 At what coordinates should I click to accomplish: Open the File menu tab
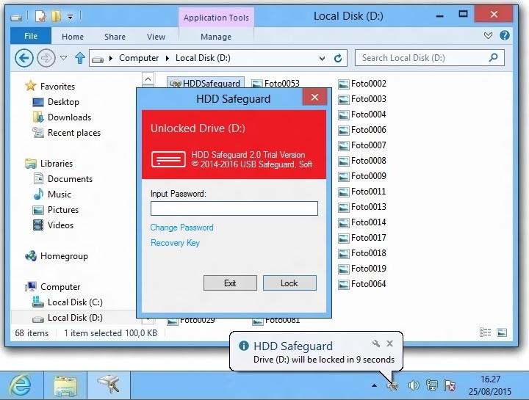[x=31, y=36]
